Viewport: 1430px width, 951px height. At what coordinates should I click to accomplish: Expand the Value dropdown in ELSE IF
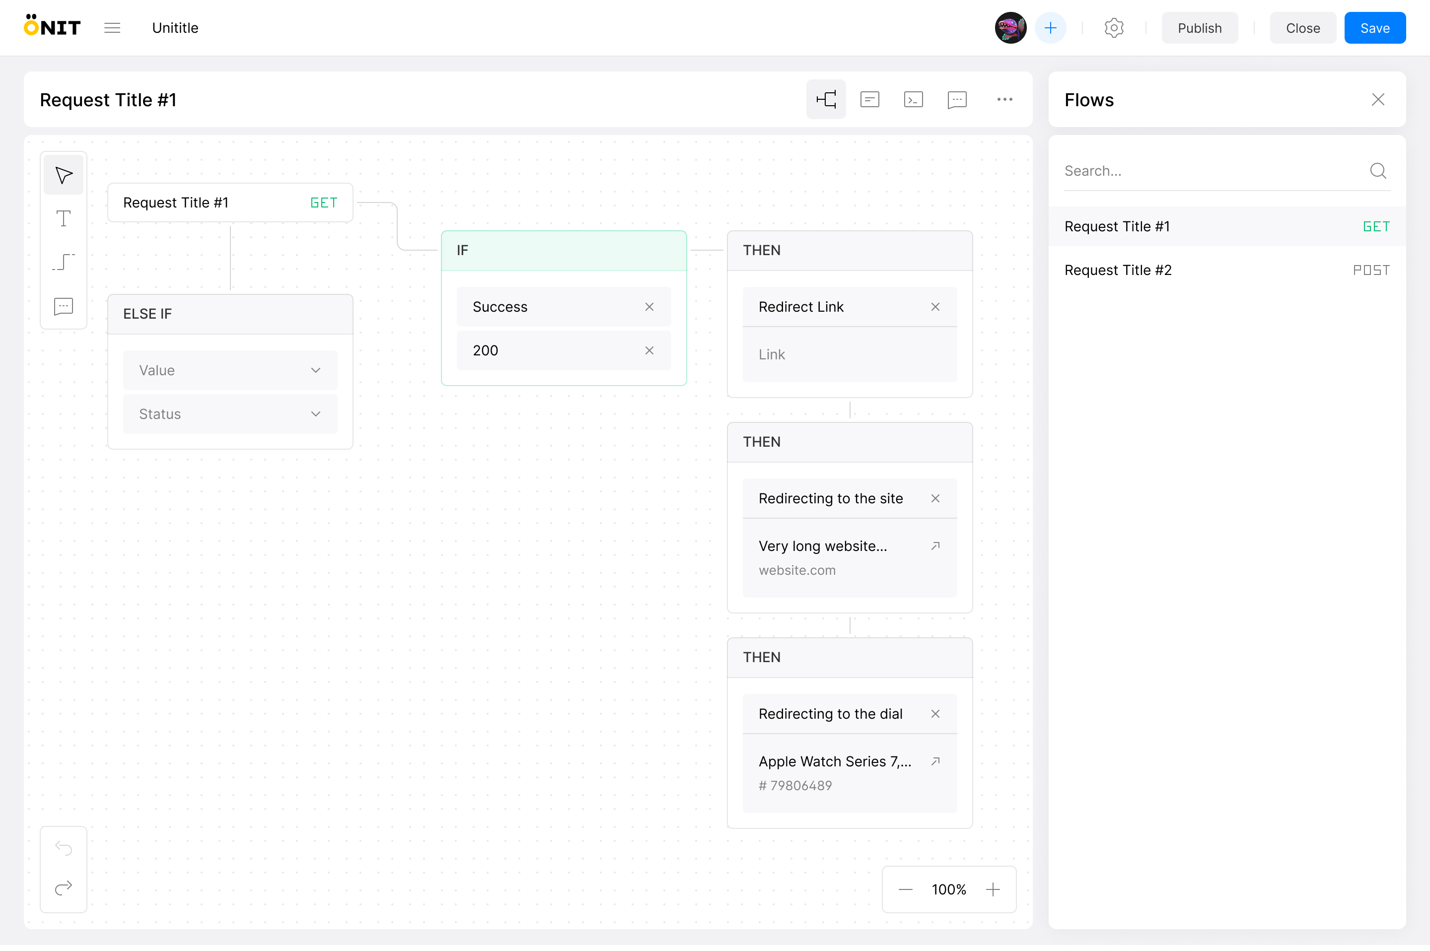click(230, 370)
